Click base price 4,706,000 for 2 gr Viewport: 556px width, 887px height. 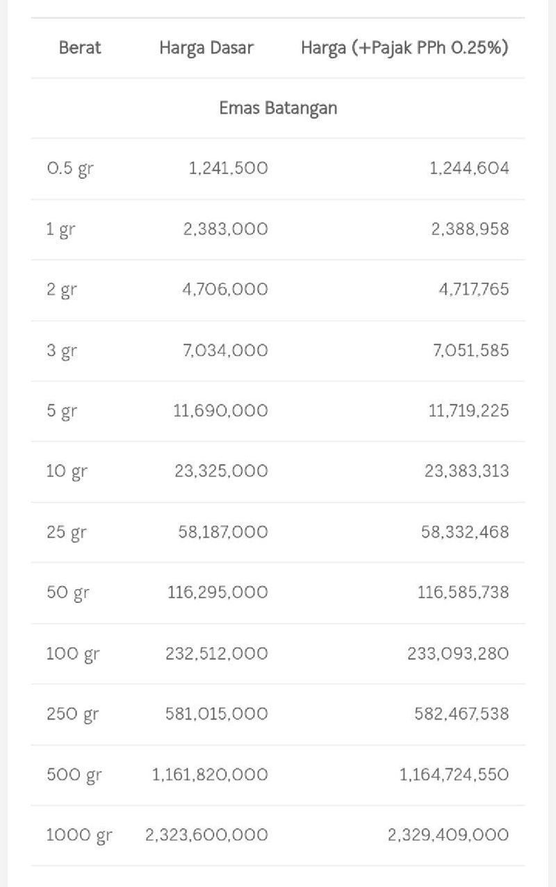point(225,290)
